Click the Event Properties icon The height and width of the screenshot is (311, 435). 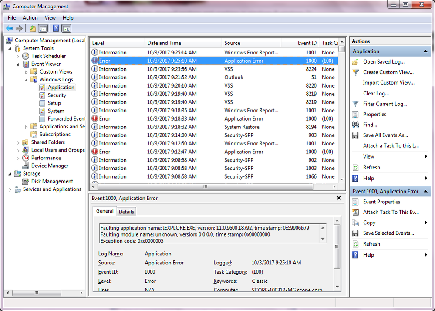coord(355,202)
